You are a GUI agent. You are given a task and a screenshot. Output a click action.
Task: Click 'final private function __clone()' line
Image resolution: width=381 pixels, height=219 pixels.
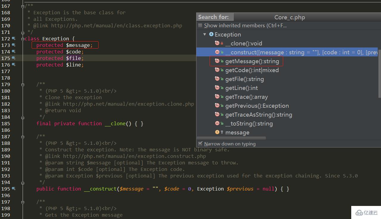pos(90,123)
